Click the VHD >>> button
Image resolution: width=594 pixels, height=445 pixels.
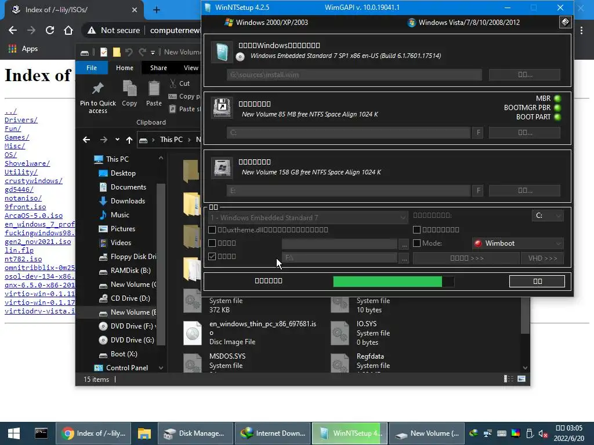point(542,258)
